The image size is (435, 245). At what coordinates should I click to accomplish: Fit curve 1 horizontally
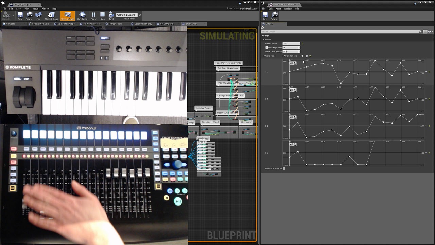[x=291, y=90]
